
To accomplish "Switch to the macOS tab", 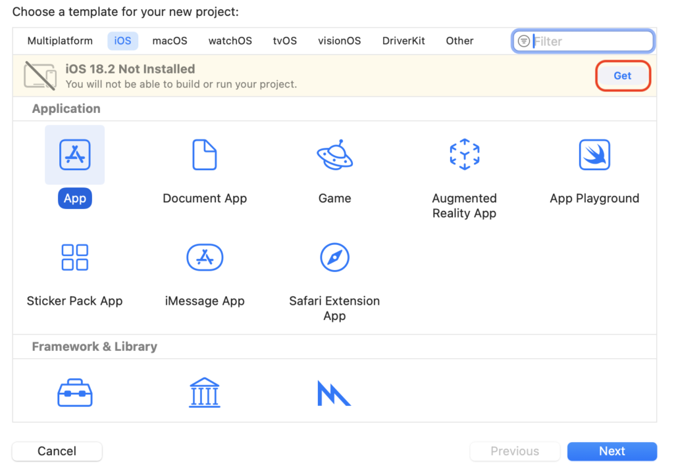I will coord(170,41).
